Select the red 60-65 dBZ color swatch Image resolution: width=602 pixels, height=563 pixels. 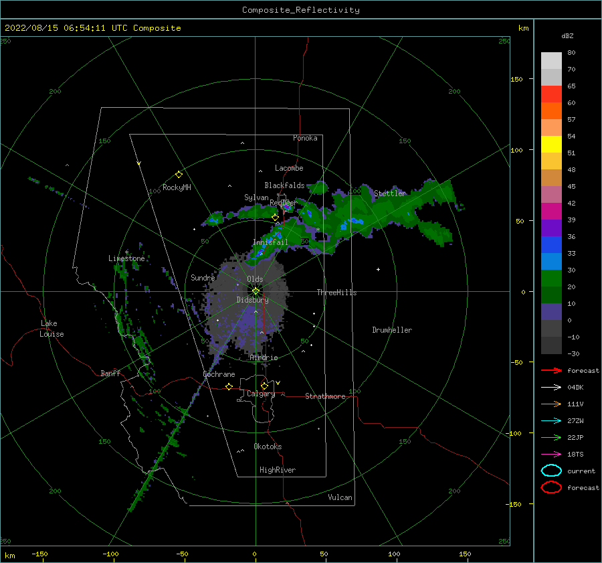[551, 94]
